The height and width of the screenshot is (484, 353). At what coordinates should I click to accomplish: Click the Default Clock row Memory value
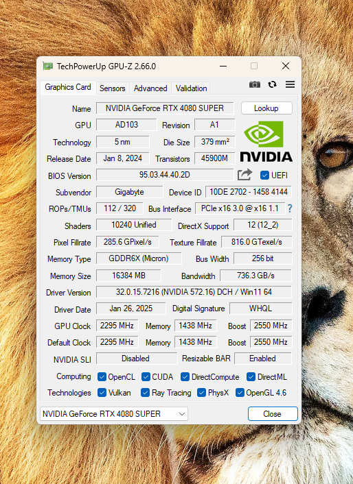coord(195,342)
